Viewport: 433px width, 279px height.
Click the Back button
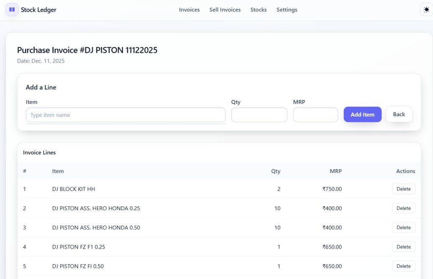point(399,114)
